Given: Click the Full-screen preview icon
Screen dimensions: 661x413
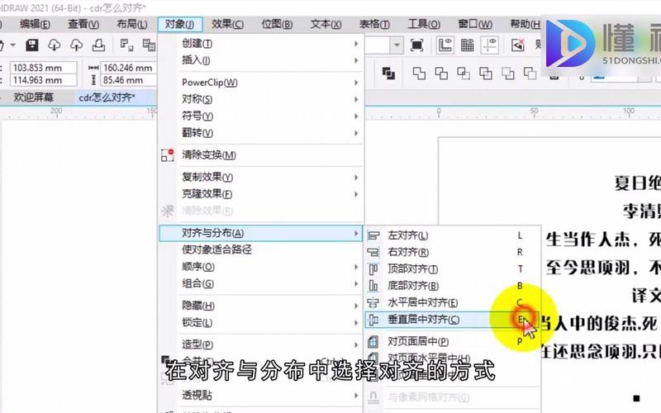Looking at the screenshot, I should (416, 45).
